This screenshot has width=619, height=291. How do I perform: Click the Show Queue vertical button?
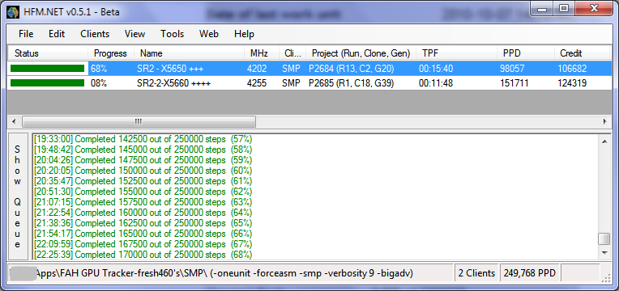point(18,196)
